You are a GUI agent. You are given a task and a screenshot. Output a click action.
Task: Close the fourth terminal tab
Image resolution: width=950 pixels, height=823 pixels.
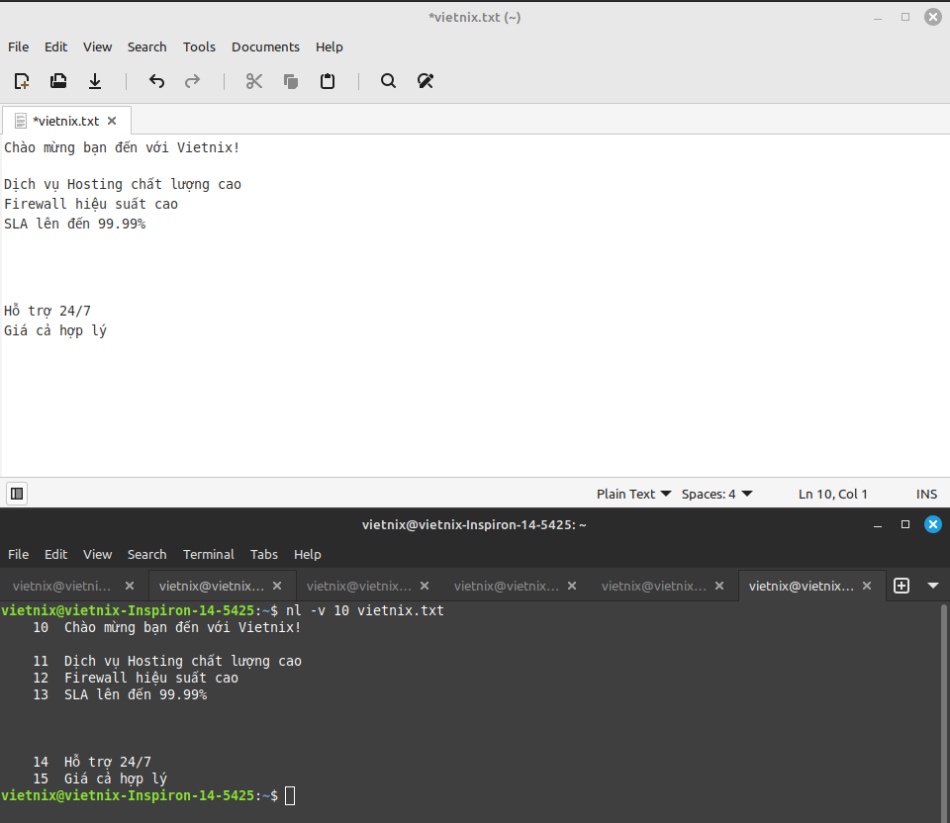tap(572, 586)
